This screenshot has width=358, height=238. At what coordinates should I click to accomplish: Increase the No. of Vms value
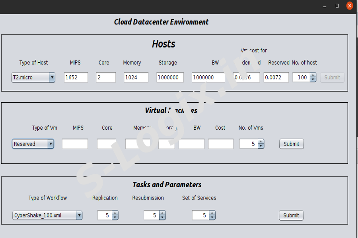[x=261, y=142]
